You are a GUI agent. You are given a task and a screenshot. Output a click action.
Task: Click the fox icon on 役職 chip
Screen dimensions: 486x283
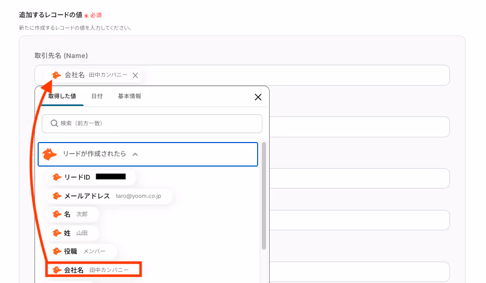(x=56, y=251)
